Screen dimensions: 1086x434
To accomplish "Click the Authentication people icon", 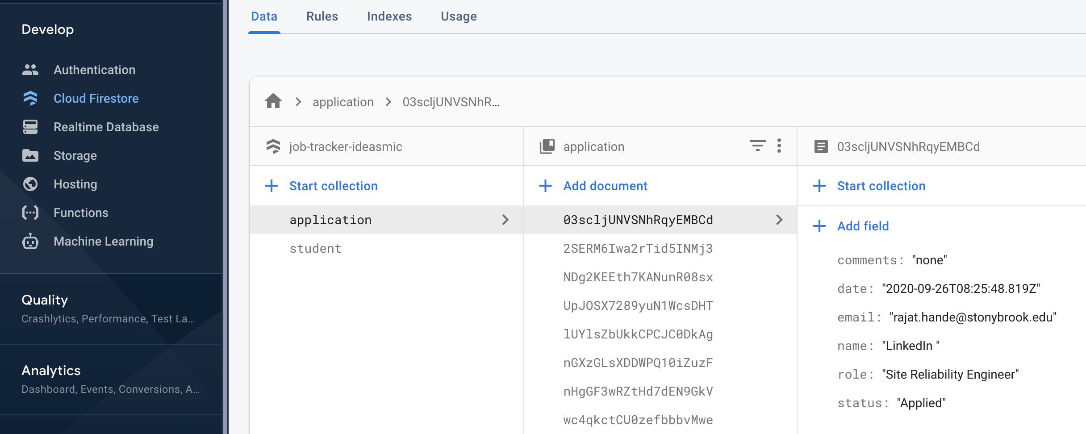I will pos(30,70).
